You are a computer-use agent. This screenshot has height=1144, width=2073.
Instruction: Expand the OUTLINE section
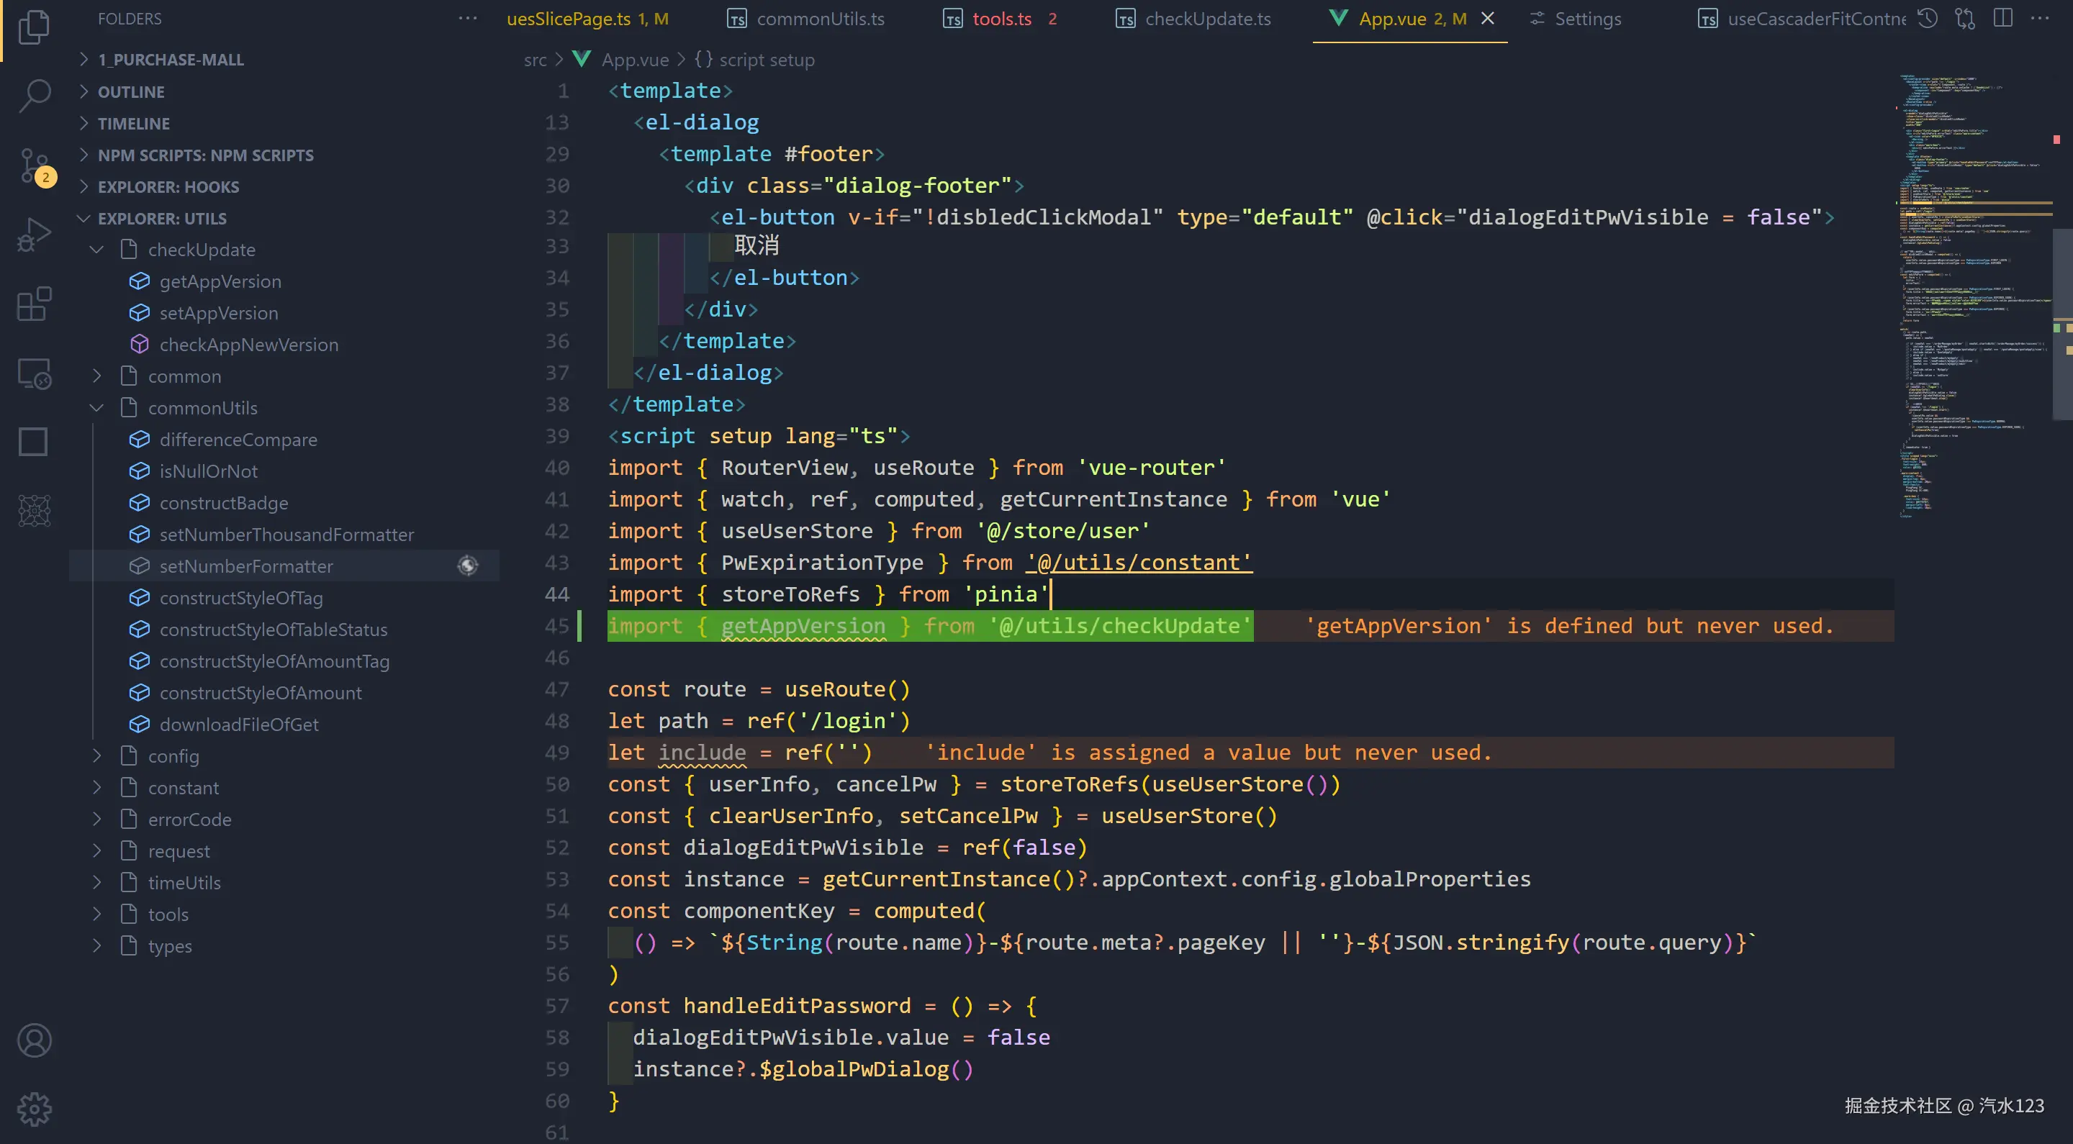click(130, 91)
